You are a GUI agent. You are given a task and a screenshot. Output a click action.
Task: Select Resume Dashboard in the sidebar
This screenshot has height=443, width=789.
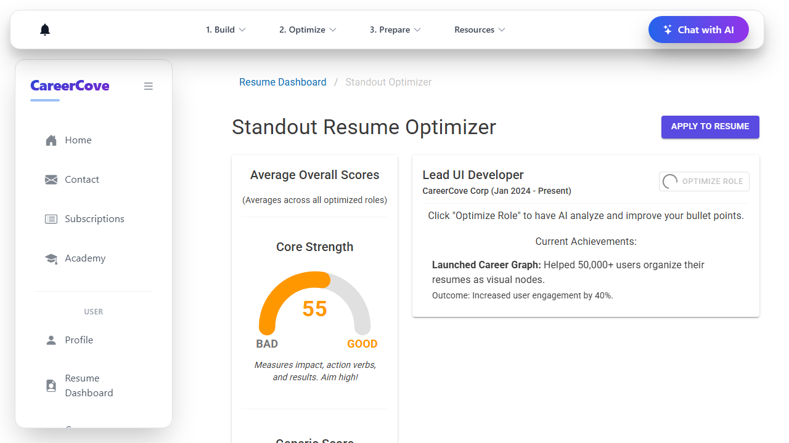[94, 386]
